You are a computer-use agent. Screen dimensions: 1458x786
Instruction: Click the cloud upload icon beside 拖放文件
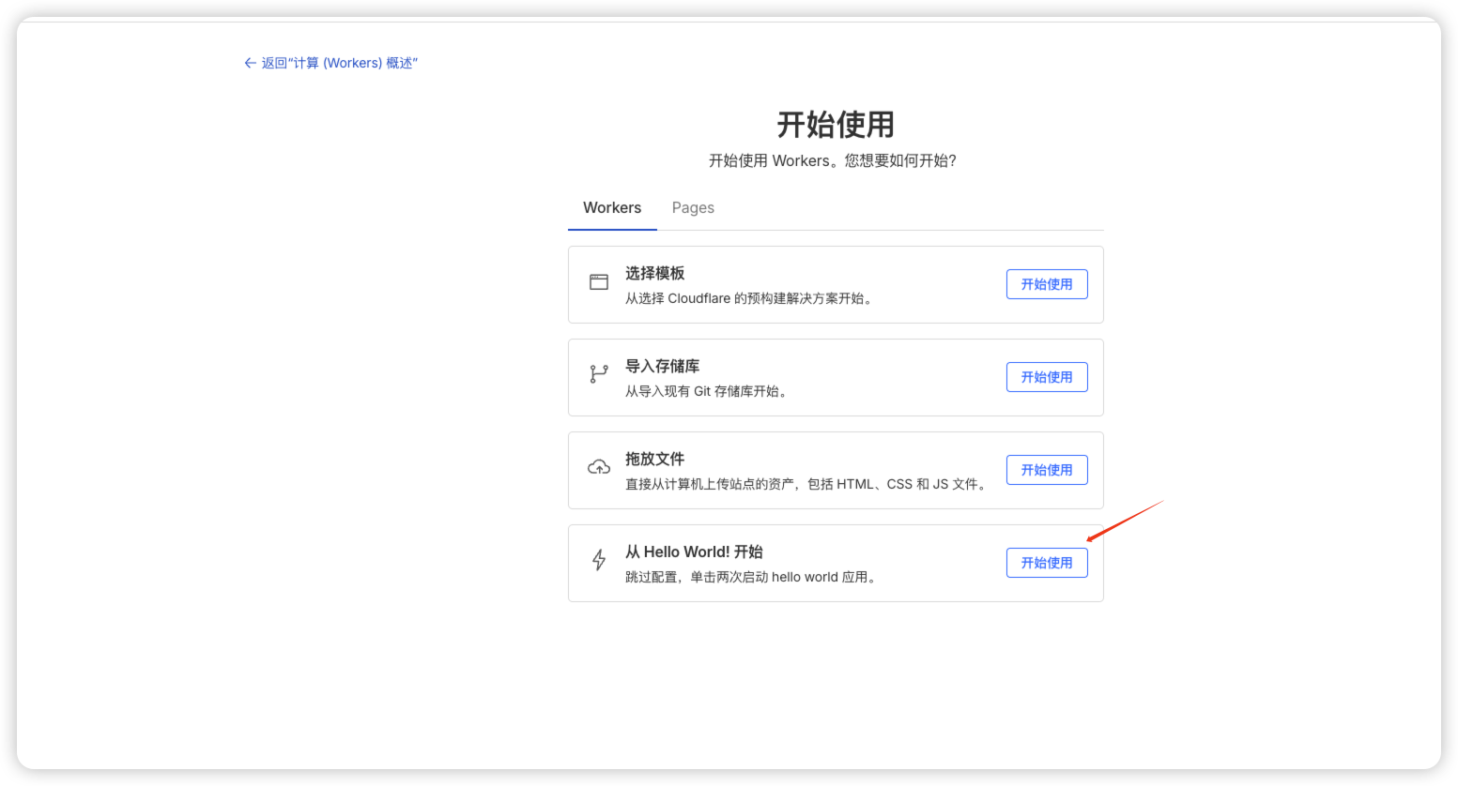pyautogui.click(x=599, y=467)
